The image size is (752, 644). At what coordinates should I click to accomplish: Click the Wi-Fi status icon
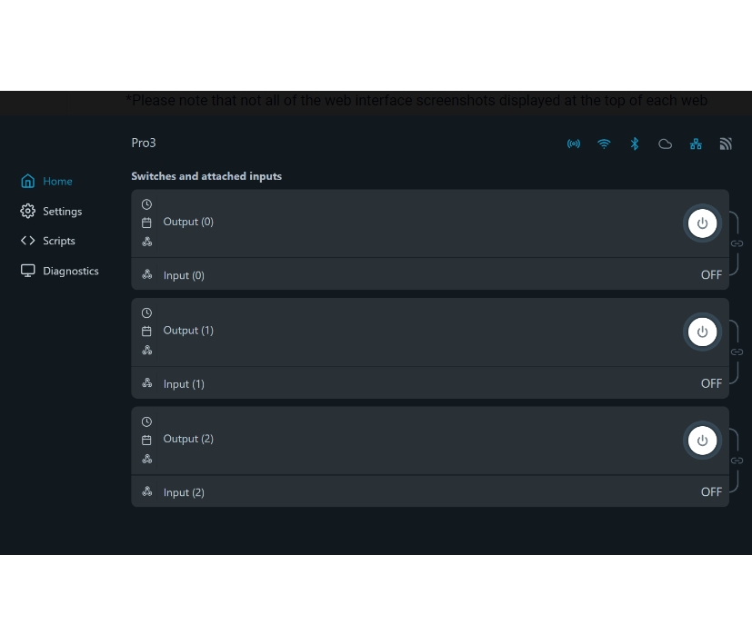coord(604,144)
